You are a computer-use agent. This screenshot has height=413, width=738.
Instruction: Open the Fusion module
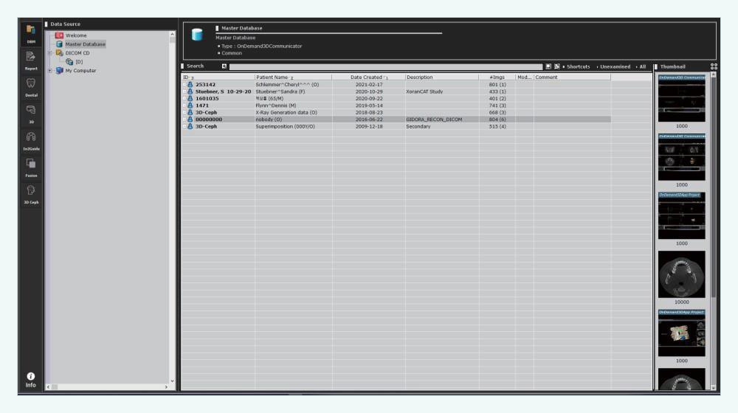pyautogui.click(x=30, y=167)
